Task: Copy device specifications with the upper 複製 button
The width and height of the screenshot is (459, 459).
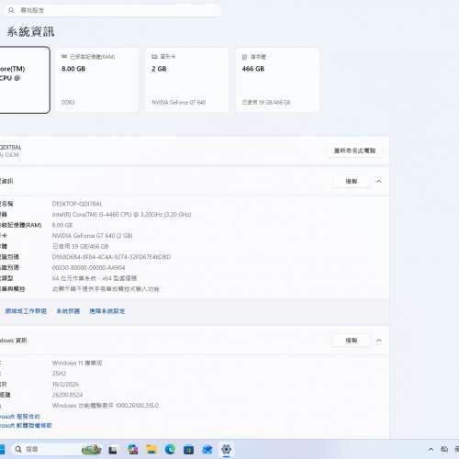Action: point(352,181)
